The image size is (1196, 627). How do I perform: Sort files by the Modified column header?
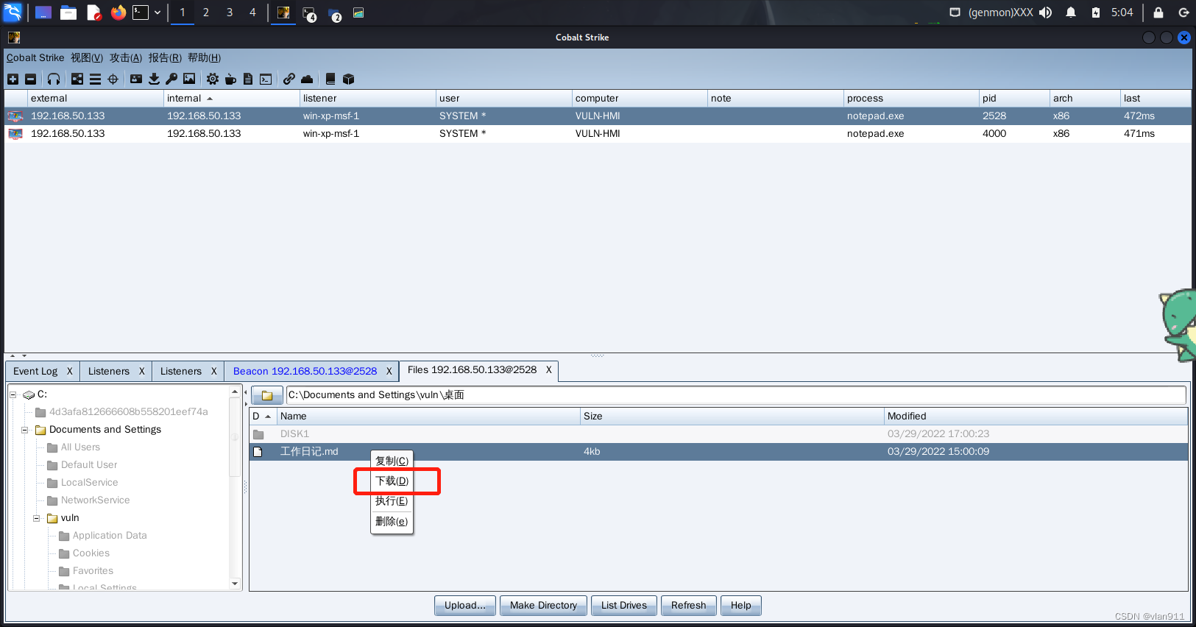[1036, 416]
